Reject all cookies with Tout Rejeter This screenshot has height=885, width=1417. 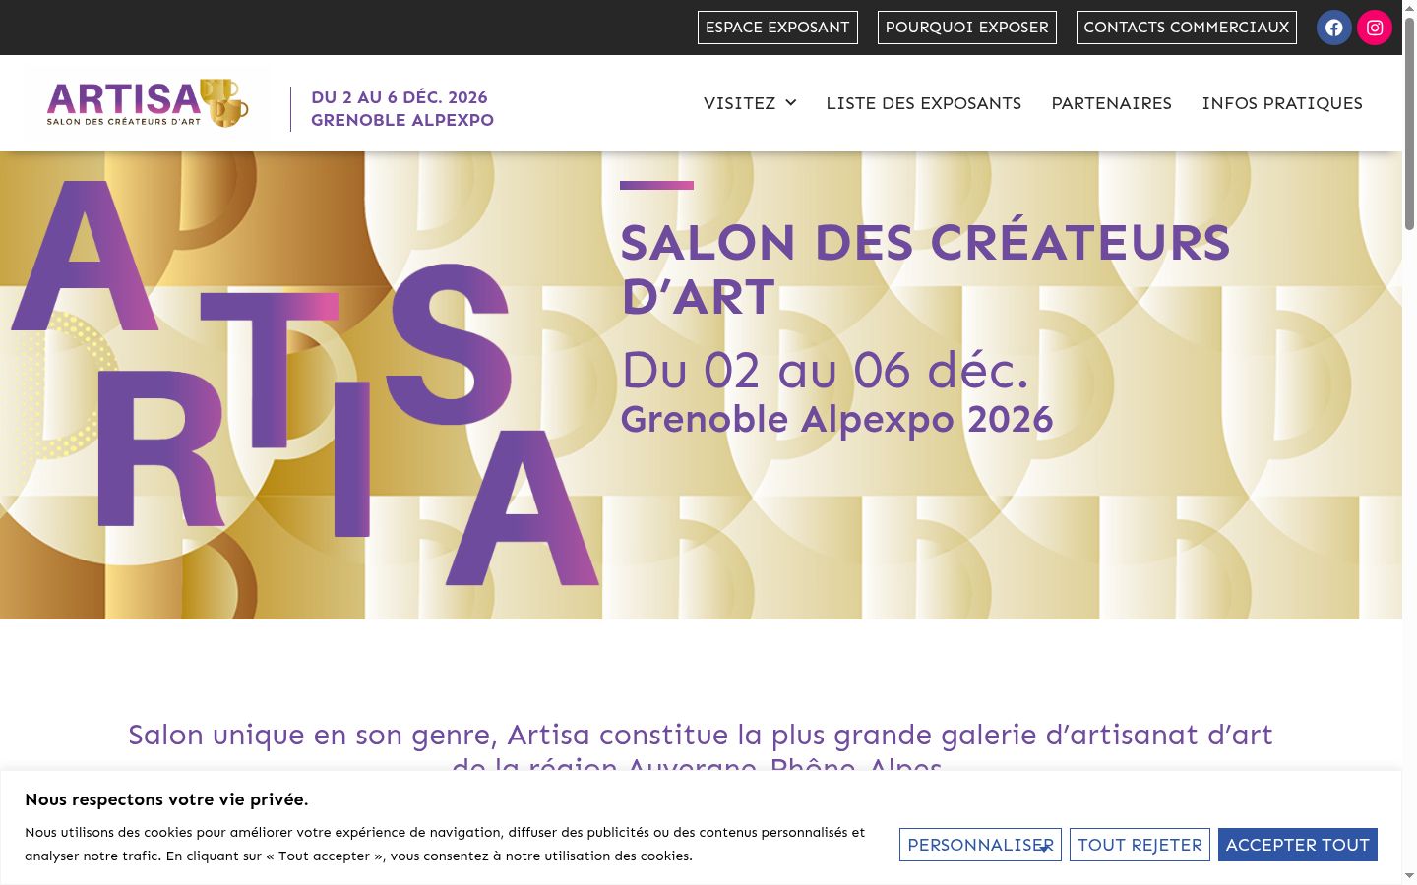tap(1140, 845)
